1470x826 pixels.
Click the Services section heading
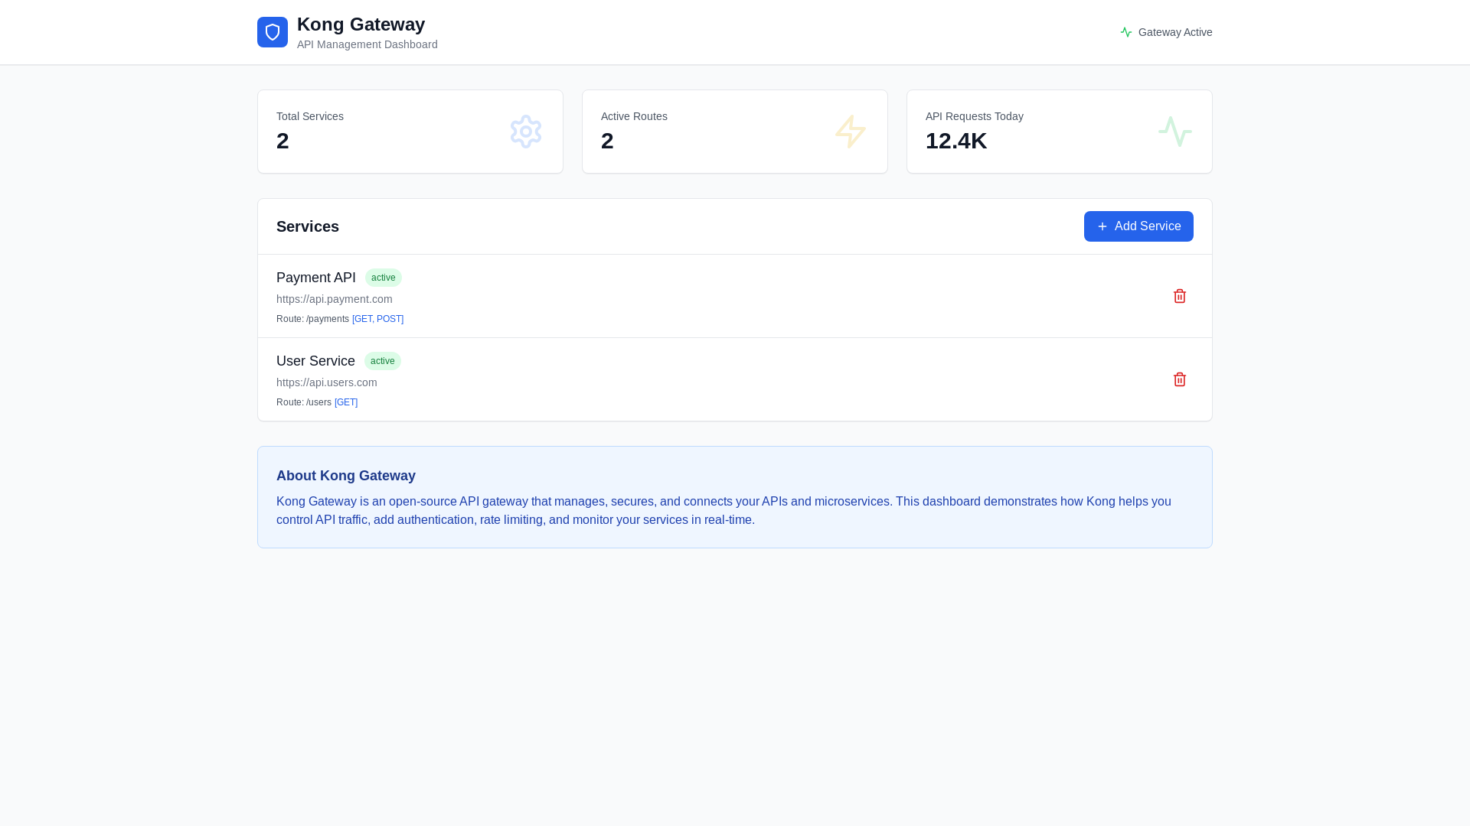pyautogui.click(x=308, y=226)
